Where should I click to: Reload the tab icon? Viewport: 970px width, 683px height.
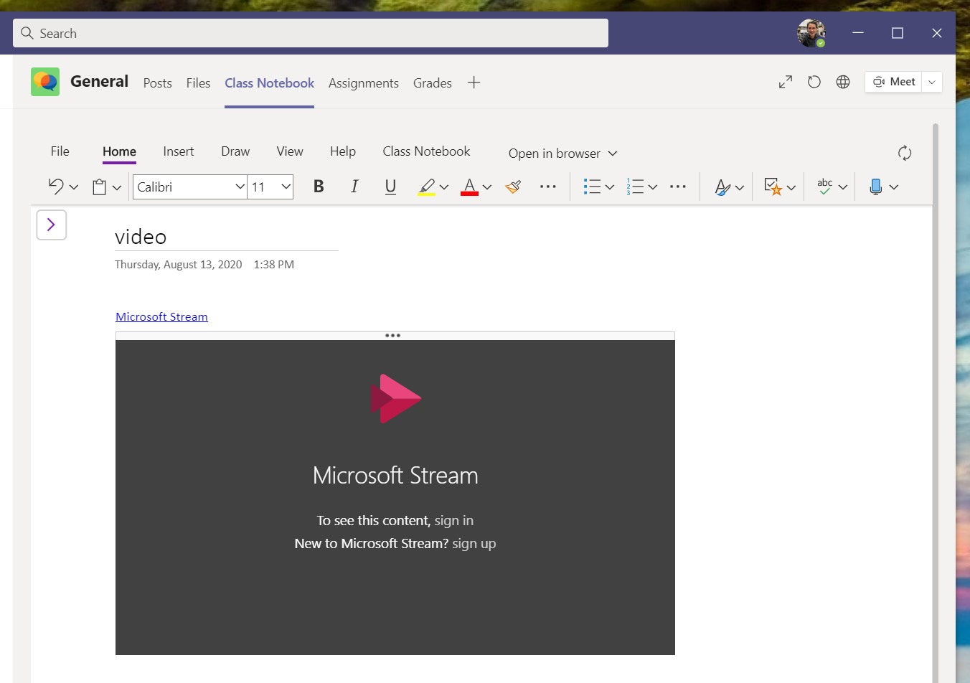coord(814,82)
